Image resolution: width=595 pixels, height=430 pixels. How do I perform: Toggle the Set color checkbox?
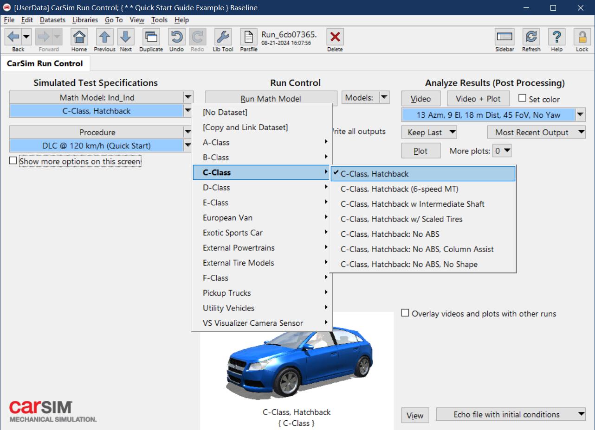coord(522,98)
